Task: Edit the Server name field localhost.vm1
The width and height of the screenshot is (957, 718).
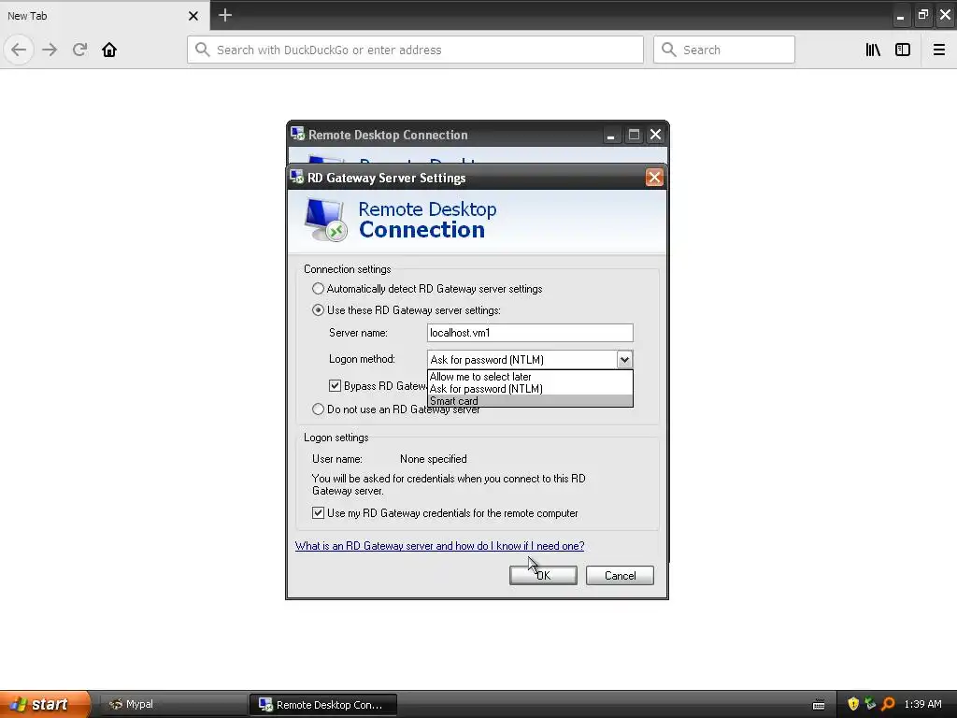Action: 530,333
